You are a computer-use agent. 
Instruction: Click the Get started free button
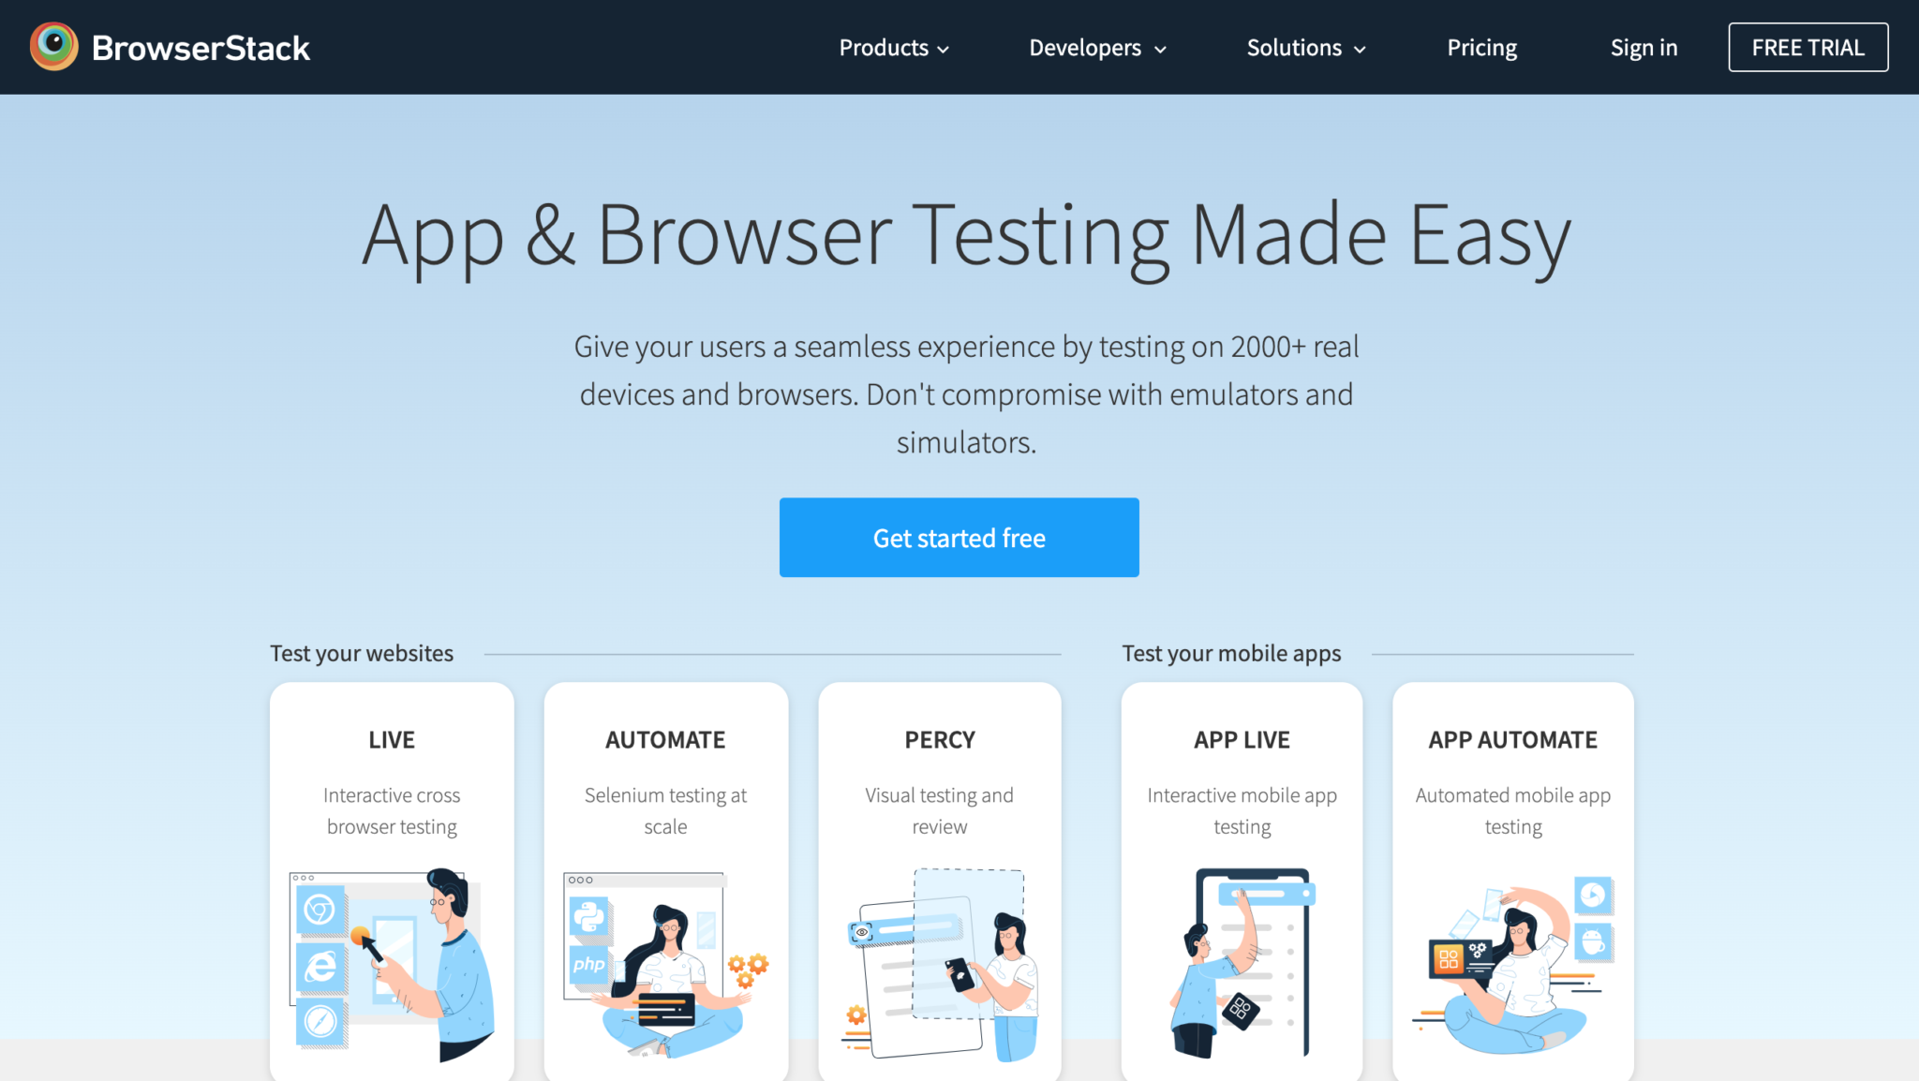959,537
